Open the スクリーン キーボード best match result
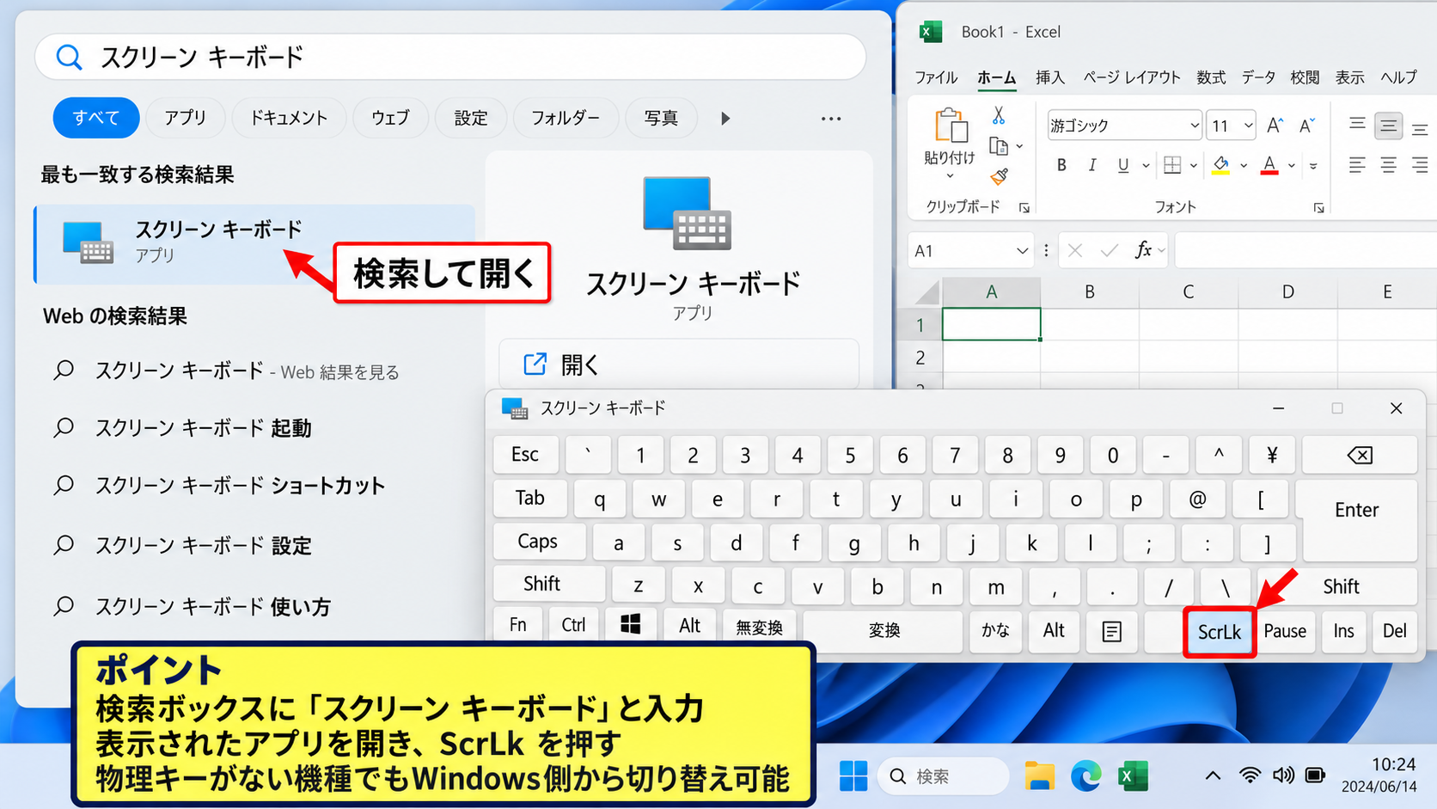The image size is (1437, 809). pos(254,243)
